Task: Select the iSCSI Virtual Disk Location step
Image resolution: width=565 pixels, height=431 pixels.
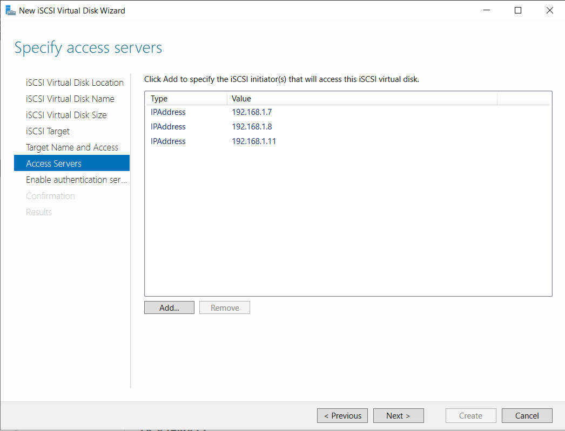Action: pos(75,82)
